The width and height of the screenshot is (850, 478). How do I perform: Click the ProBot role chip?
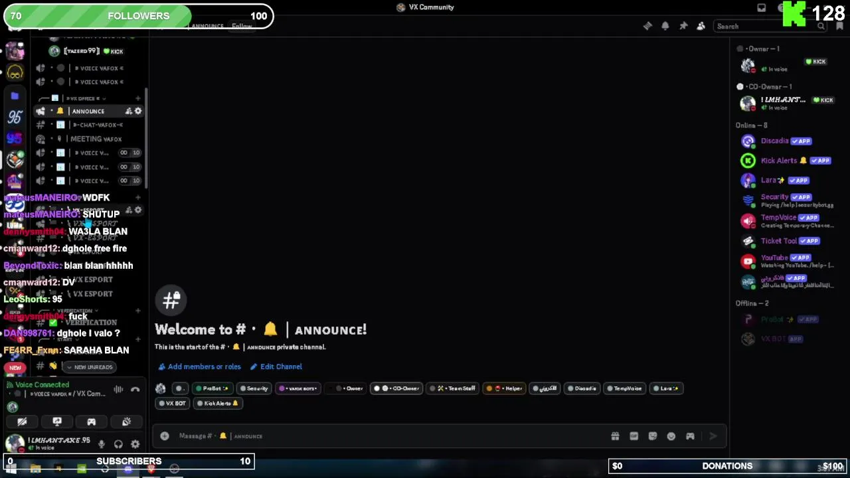coord(212,388)
